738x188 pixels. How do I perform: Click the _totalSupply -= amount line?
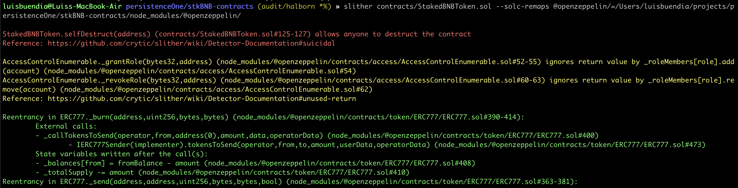(x=222, y=173)
